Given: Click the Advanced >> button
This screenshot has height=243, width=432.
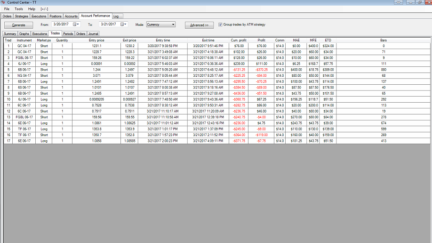Looking at the screenshot, I should (x=199, y=25).
